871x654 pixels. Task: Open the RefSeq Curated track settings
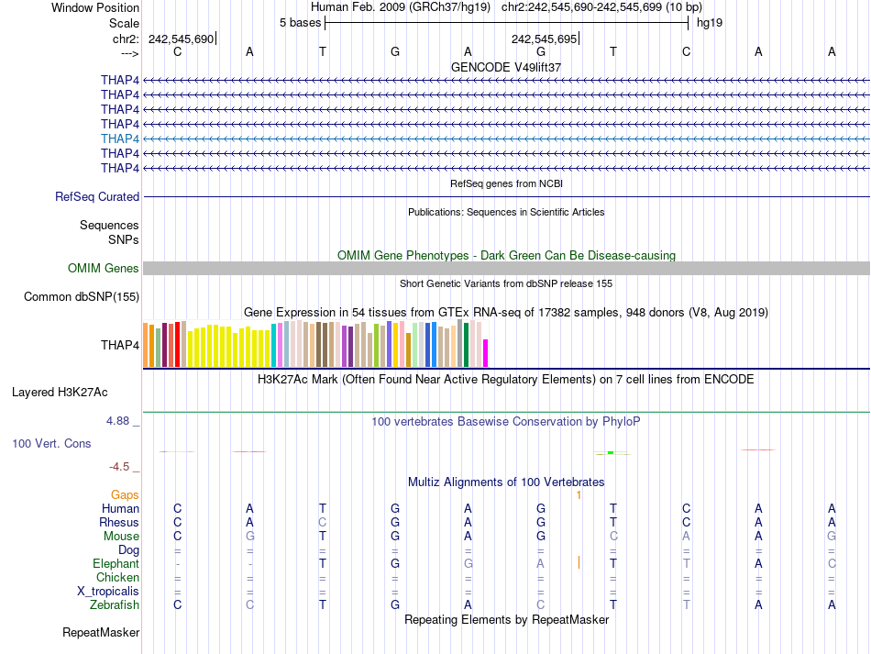(x=97, y=196)
